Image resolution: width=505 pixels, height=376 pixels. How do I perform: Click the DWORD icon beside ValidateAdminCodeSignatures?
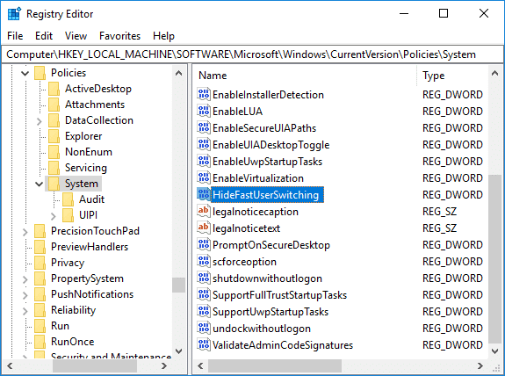[x=203, y=345]
